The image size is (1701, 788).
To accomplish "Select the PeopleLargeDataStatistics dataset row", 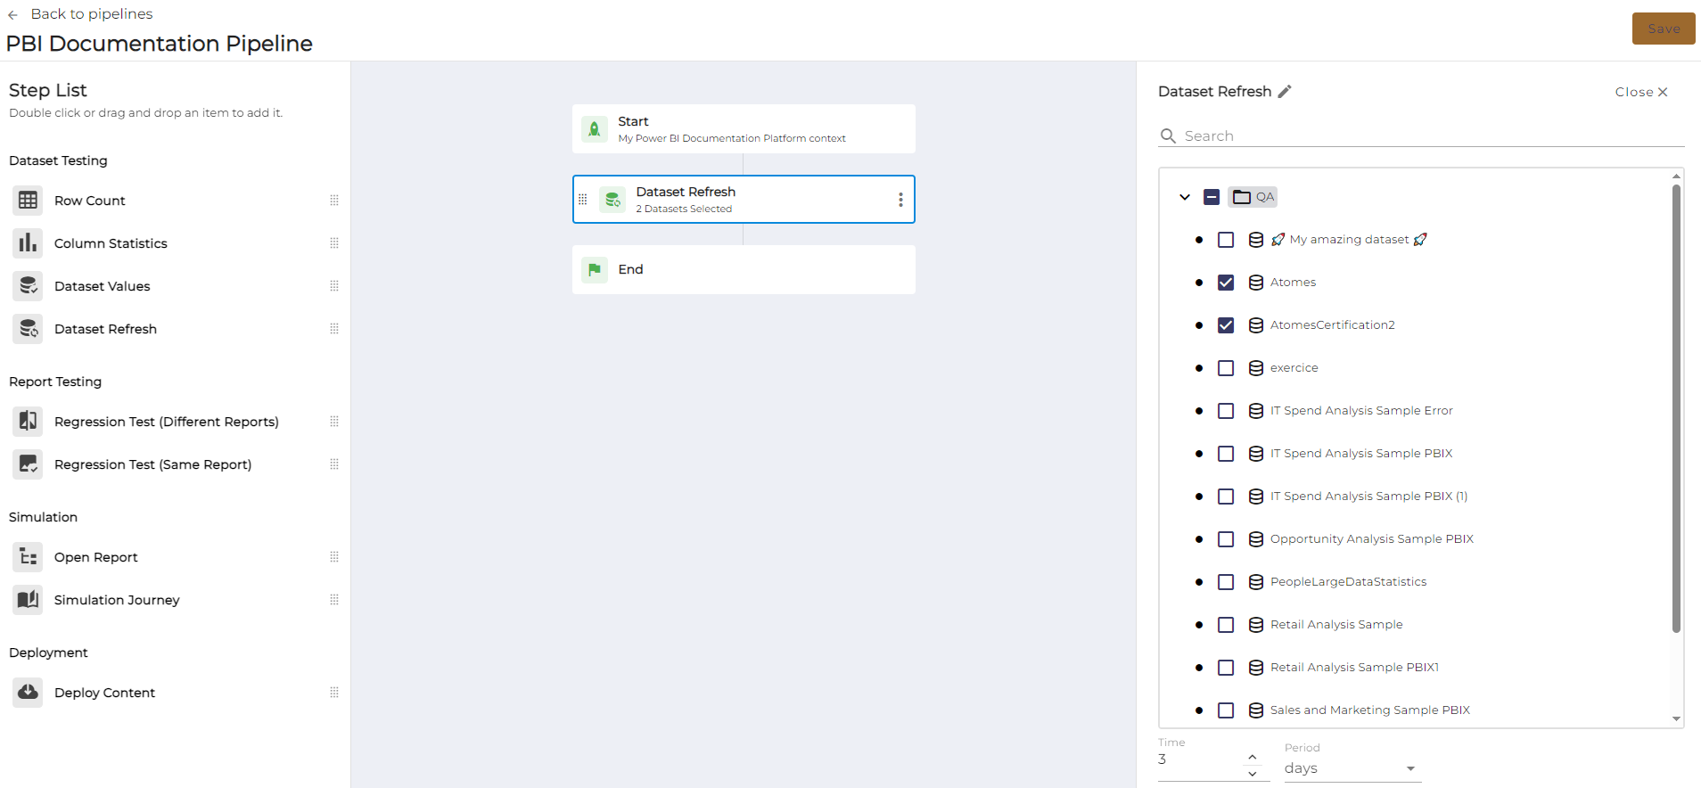I will [1348, 582].
